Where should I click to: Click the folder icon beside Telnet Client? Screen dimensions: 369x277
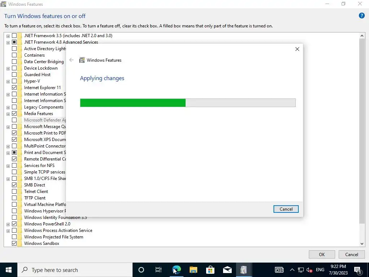(19, 192)
